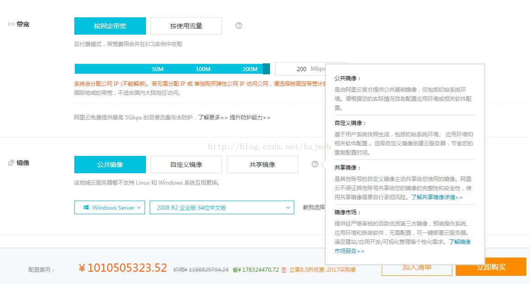This screenshot has height=284, width=530.
Task: Open the bandwidth help question mark
Action: click(239, 26)
